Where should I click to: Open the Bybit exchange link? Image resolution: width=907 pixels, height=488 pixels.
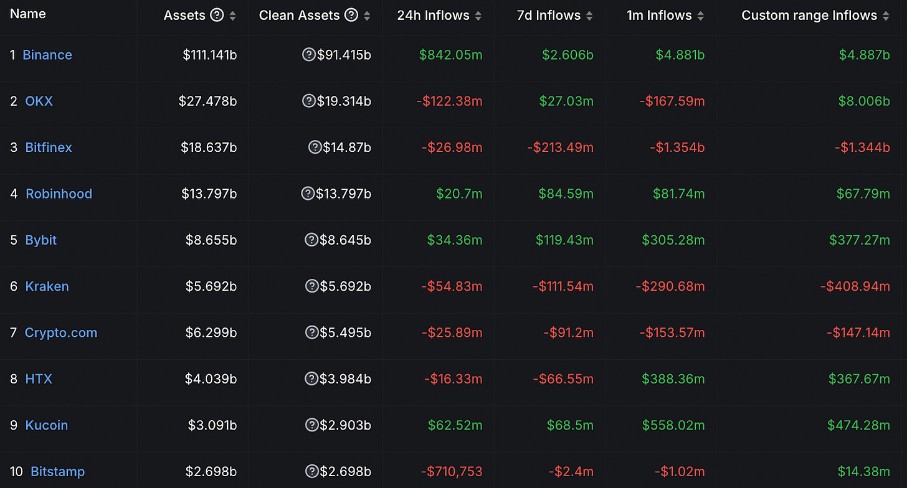[41, 240]
